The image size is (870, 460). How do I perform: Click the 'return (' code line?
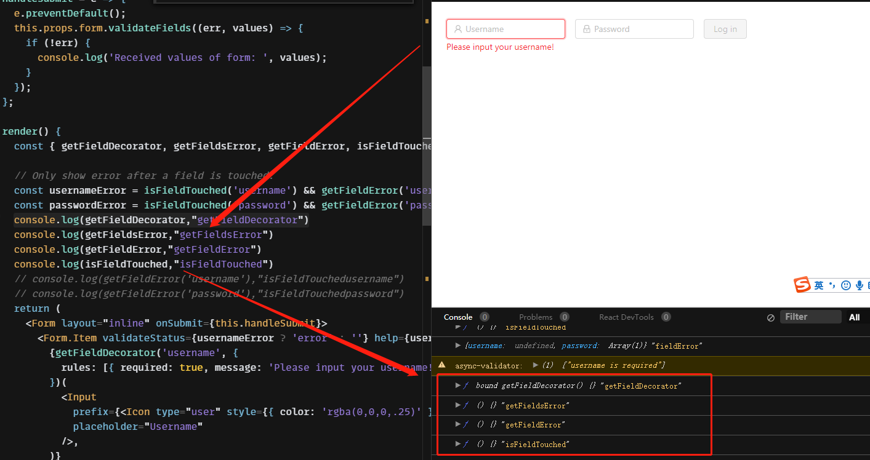click(38, 308)
